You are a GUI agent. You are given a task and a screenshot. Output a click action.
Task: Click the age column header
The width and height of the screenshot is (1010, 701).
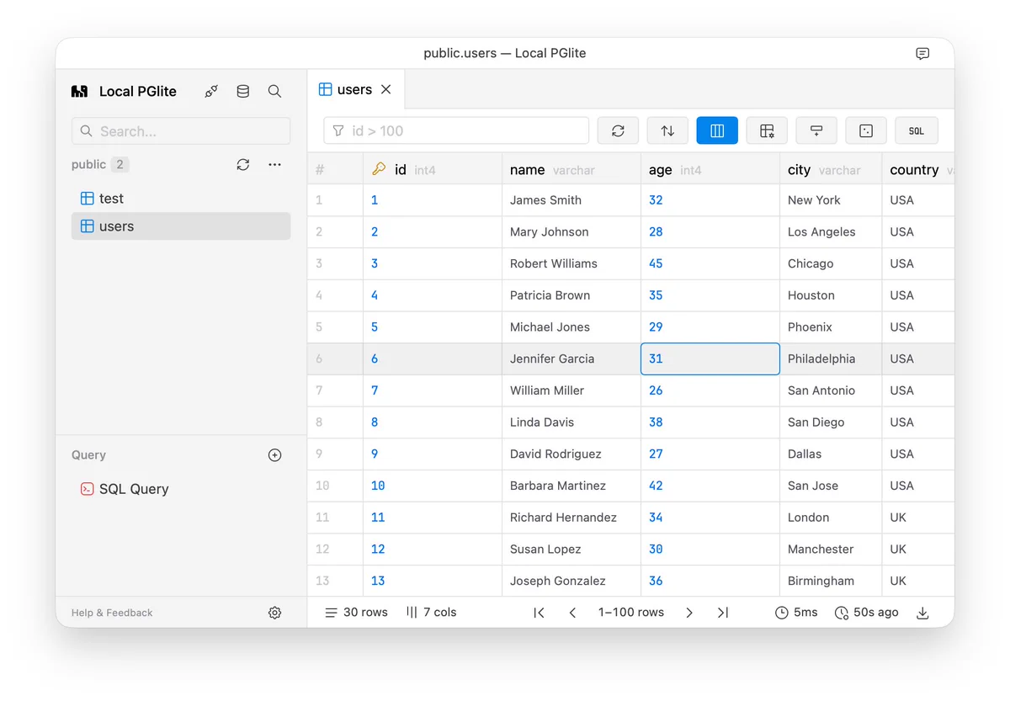tap(710, 169)
